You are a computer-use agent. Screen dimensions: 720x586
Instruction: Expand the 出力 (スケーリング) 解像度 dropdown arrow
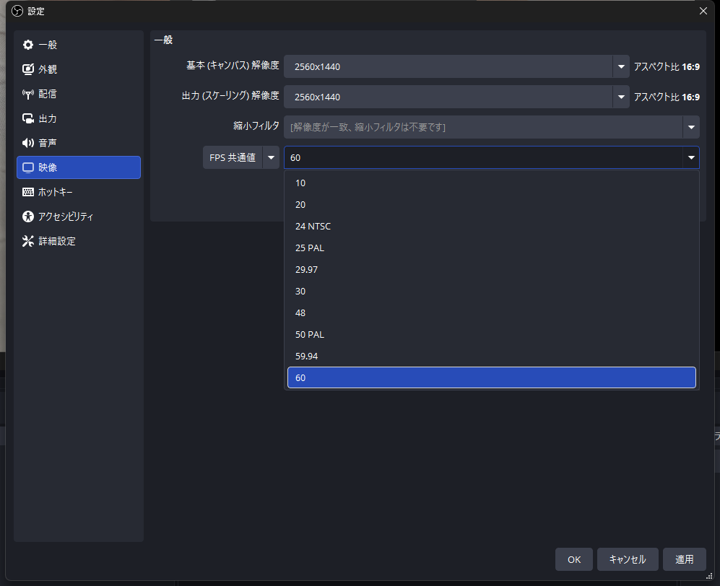click(x=621, y=97)
